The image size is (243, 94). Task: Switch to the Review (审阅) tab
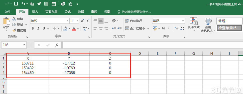pyautogui.click(x=94, y=12)
